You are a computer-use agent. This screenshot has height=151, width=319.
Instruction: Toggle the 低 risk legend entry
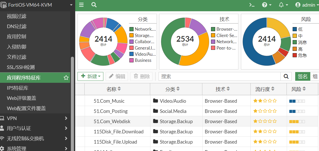(300, 29)
